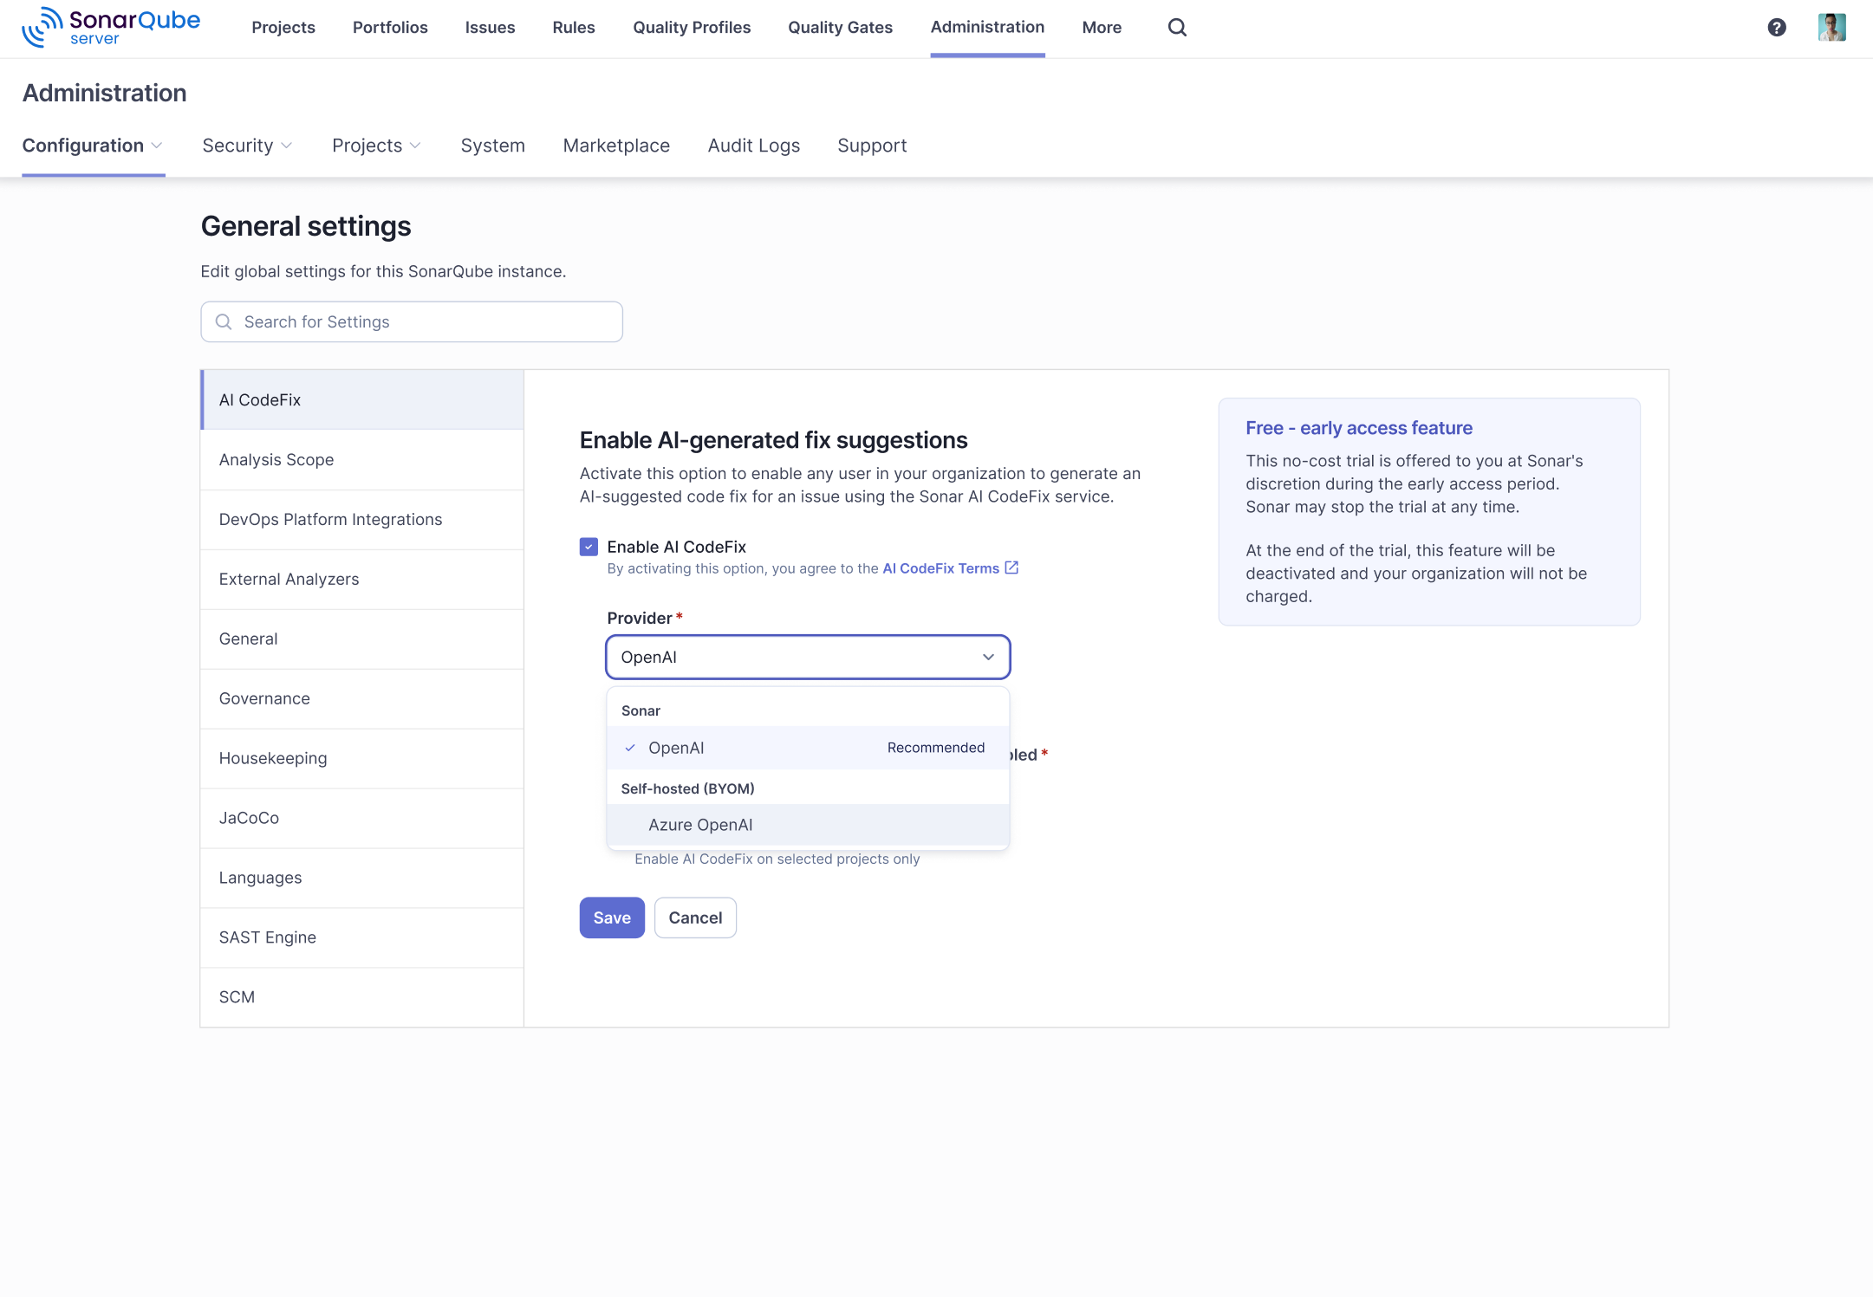Click the external link icon beside AI CodeFix Terms

pos(1011,568)
